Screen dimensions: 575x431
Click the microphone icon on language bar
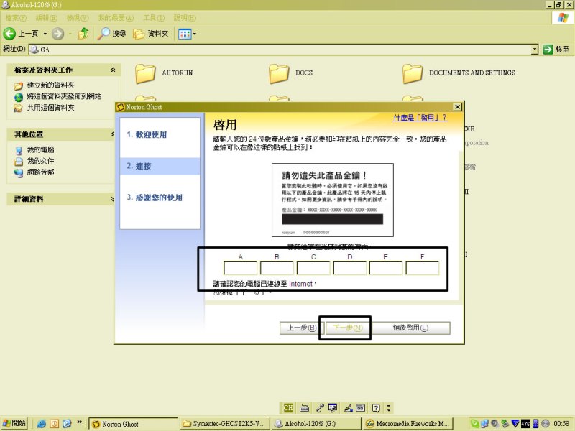click(320, 408)
